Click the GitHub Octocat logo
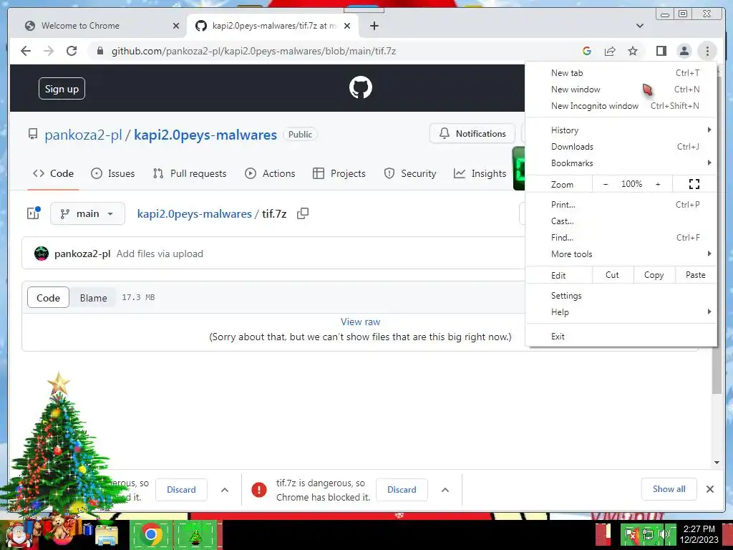 pos(361,87)
